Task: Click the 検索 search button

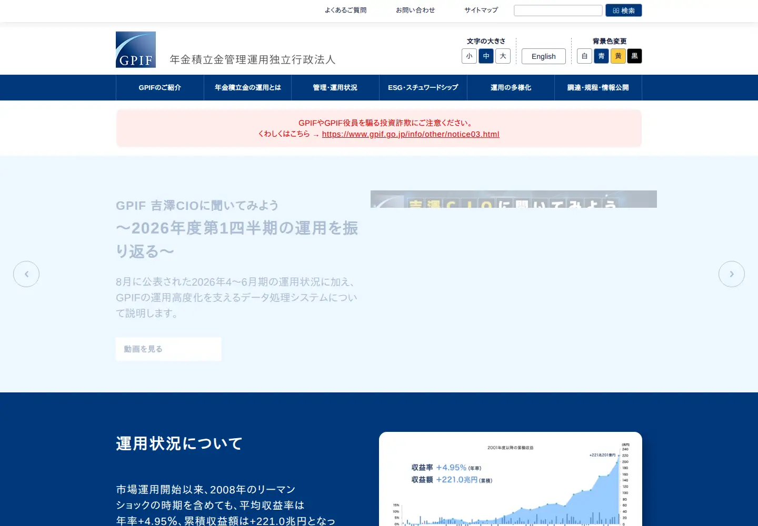Action: pos(624,11)
